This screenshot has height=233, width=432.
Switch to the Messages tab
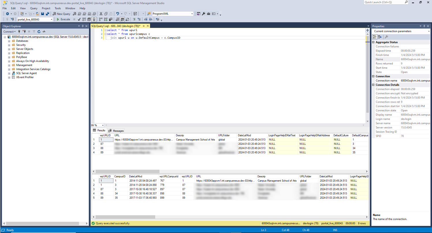pos(116,131)
